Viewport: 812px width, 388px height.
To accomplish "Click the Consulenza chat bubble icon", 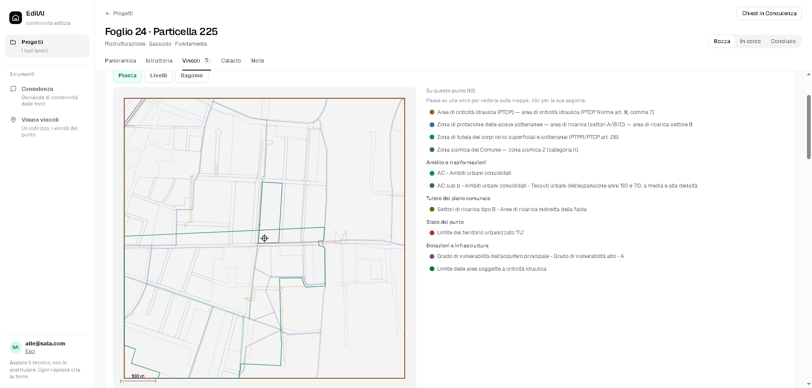I will [13, 89].
